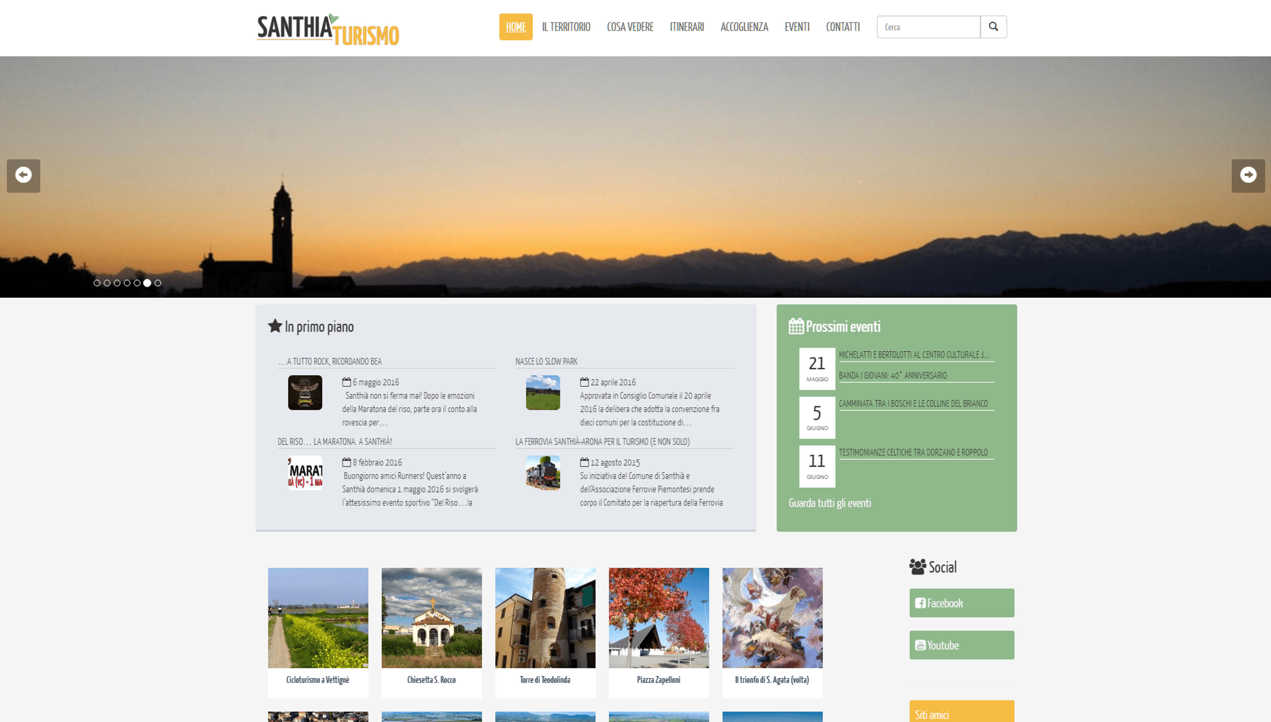Open the Torre di Teodolinda thumbnail
The width and height of the screenshot is (1271, 722).
pyautogui.click(x=545, y=632)
